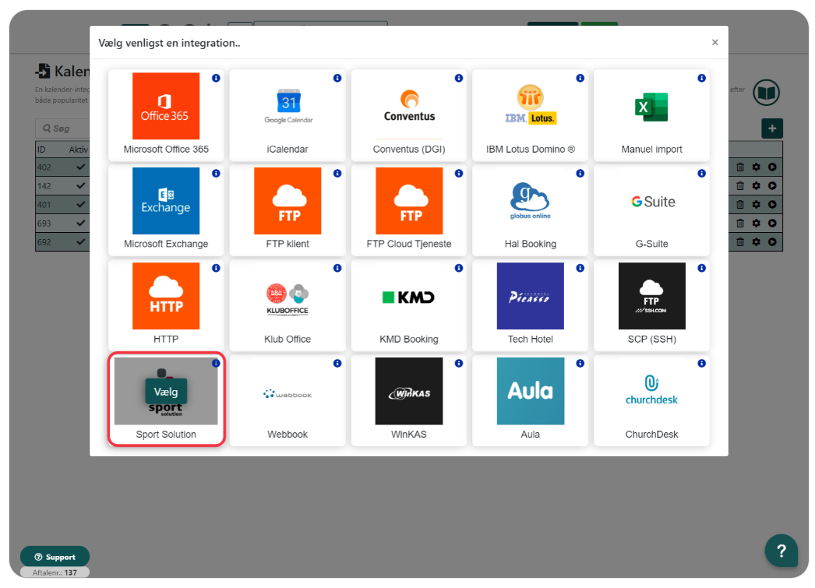The width and height of the screenshot is (815, 588).
Task: Toggle the Aktiv checkmark for row 692
Action: pos(80,241)
